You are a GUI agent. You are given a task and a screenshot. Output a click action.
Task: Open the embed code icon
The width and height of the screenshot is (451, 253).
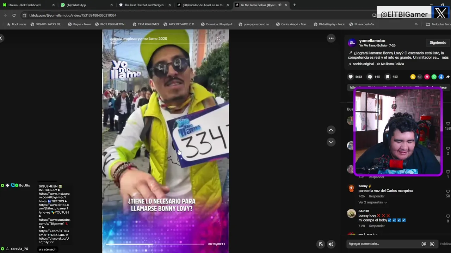[x=420, y=77]
